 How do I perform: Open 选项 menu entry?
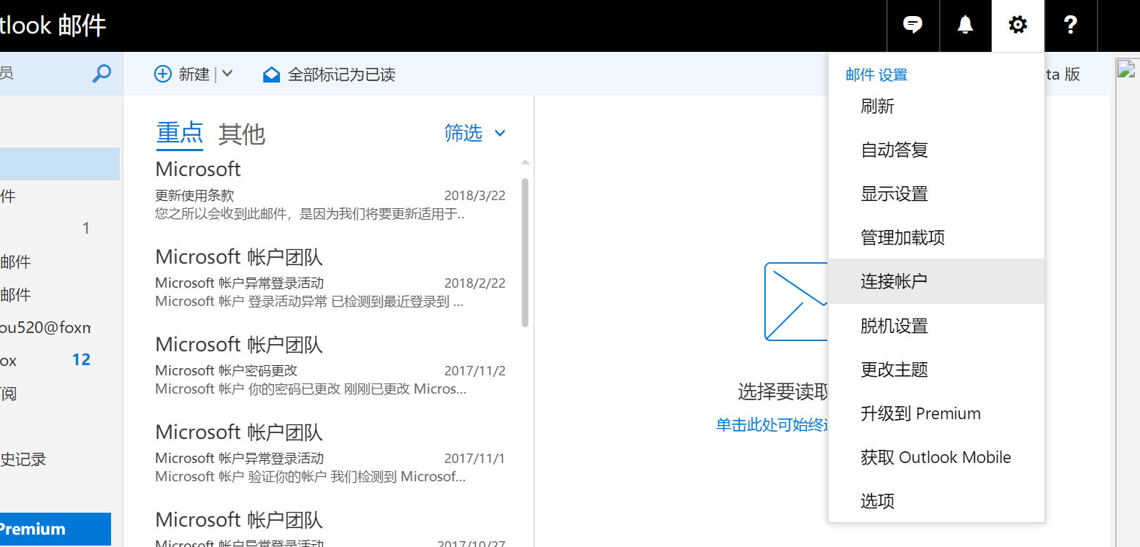point(936,501)
